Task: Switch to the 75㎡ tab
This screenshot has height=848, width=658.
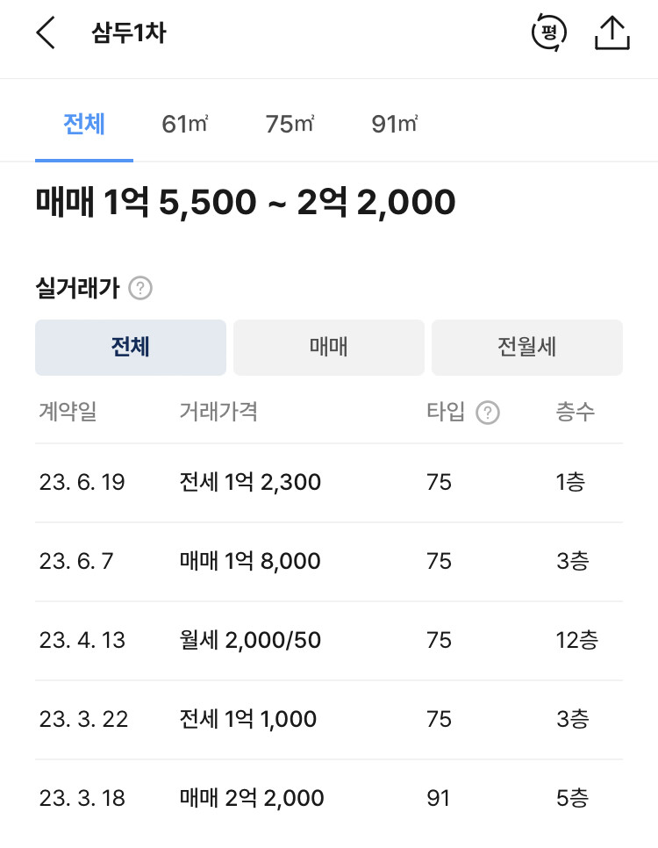Action: click(289, 125)
